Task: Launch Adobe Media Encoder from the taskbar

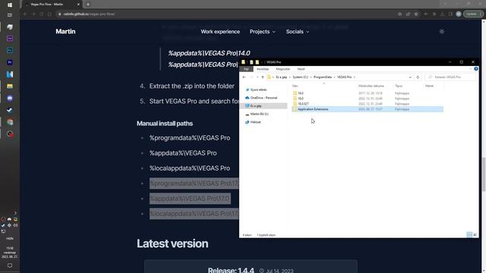Action: tap(10, 39)
